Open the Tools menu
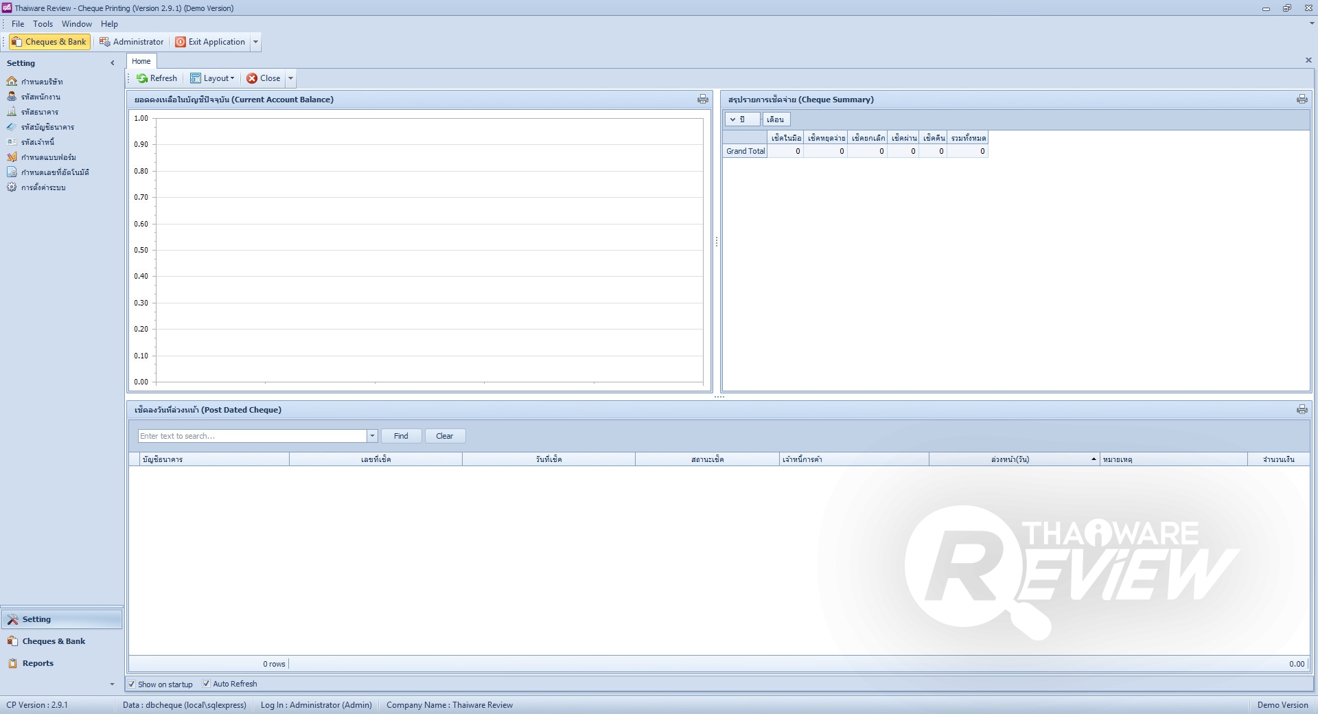1318x714 pixels. pos(43,24)
